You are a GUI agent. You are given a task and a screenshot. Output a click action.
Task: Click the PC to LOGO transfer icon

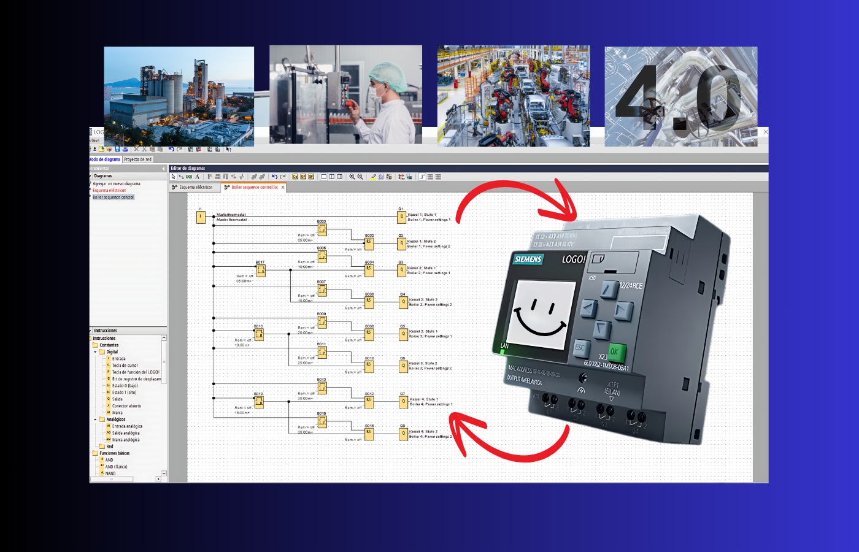pyautogui.click(x=209, y=149)
